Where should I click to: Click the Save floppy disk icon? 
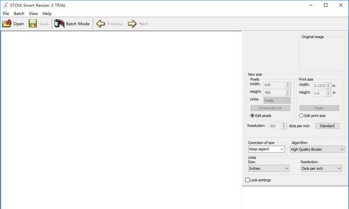point(33,24)
